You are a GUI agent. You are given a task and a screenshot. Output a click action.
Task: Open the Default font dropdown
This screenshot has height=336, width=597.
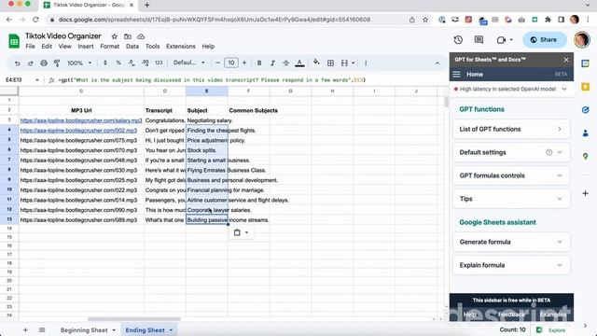[x=188, y=63]
